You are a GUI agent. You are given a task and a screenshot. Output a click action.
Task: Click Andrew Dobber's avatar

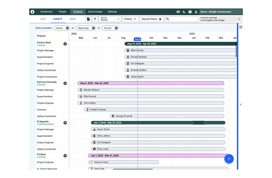point(128,70)
